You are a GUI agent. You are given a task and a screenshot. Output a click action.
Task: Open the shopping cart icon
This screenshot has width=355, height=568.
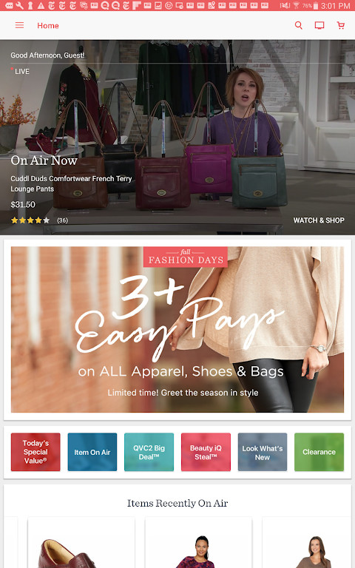click(340, 25)
